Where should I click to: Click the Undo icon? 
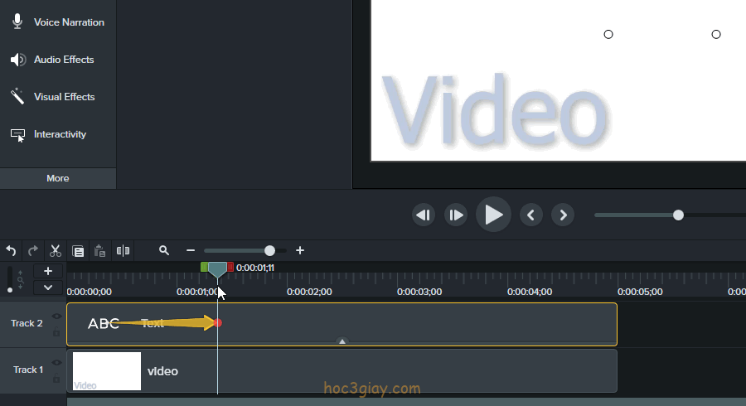click(x=12, y=250)
